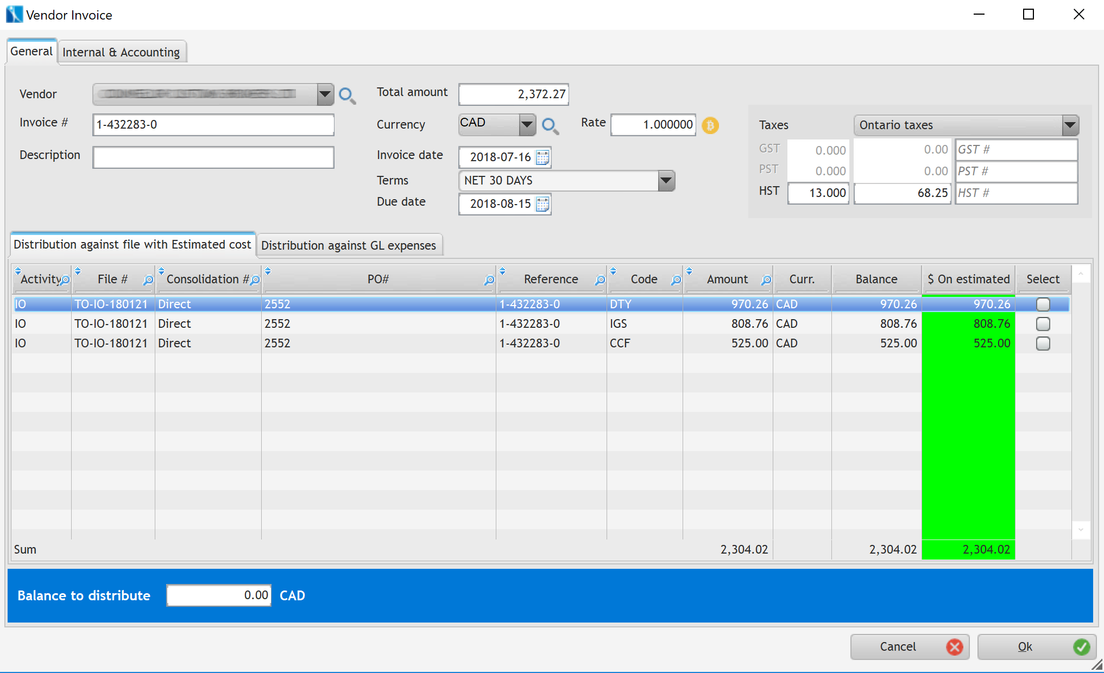Switch to Internal & Accounting tab
Viewport: 1104px width, 673px height.
pyautogui.click(x=121, y=52)
